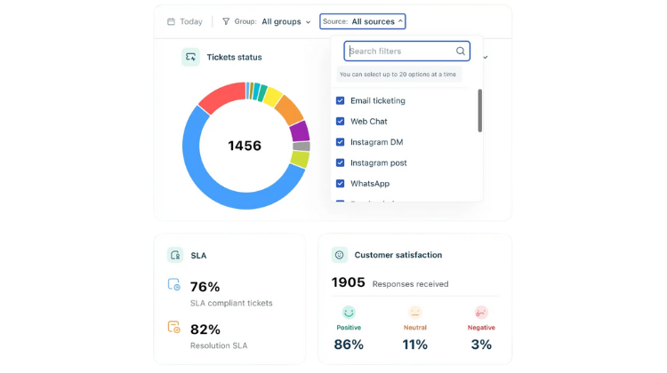Select the red Negative face icon
This screenshot has width=667, height=373.
coord(481,313)
